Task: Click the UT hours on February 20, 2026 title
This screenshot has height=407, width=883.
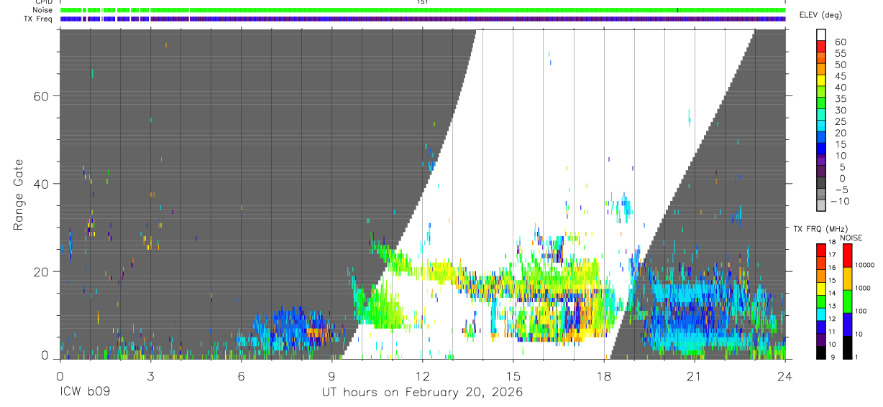Action: (422, 393)
